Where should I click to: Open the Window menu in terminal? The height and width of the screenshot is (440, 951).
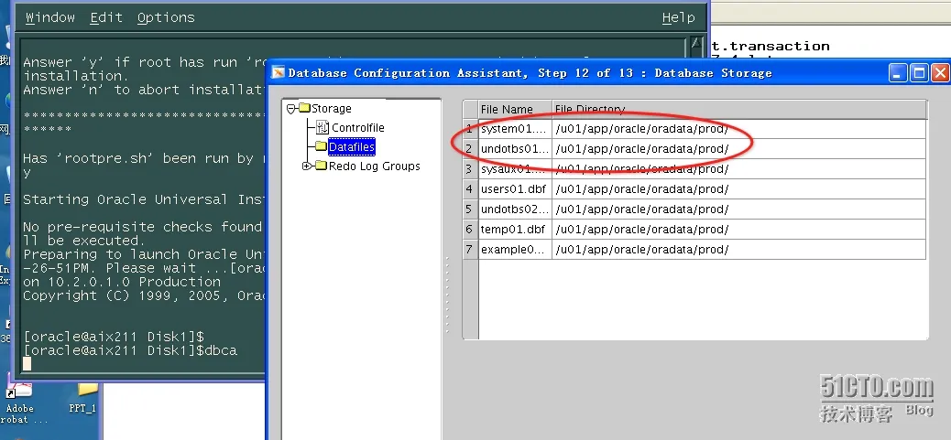(x=50, y=17)
